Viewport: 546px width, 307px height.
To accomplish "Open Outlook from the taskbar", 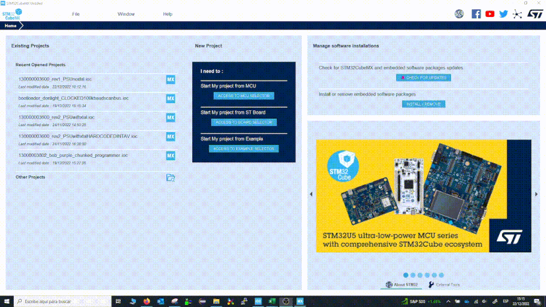I will tap(161, 302).
